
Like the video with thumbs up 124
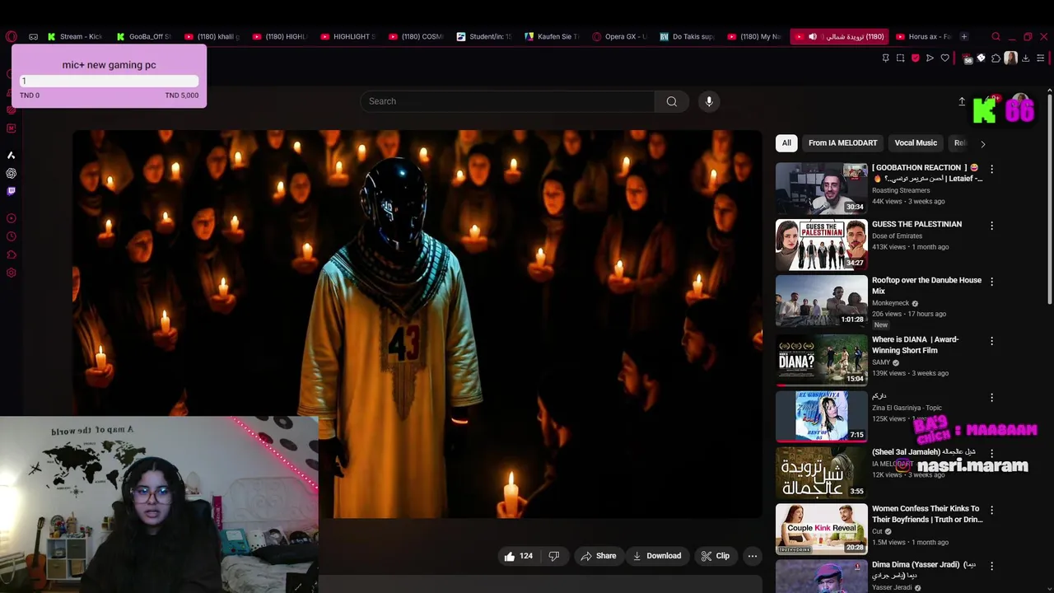click(x=519, y=556)
